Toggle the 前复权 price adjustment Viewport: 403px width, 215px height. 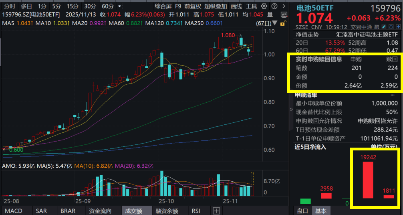tap(193, 6)
